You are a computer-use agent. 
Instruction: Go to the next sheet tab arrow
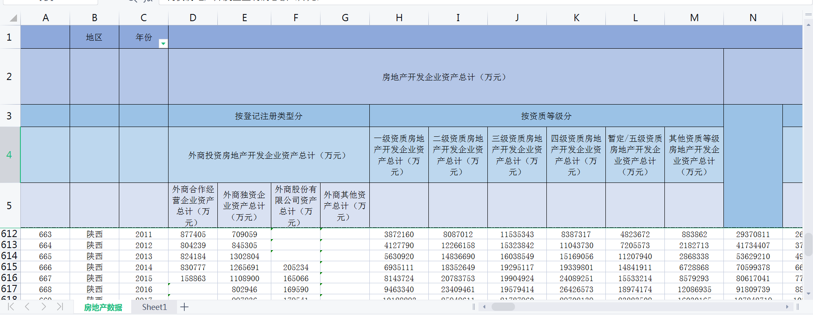(x=43, y=307)
